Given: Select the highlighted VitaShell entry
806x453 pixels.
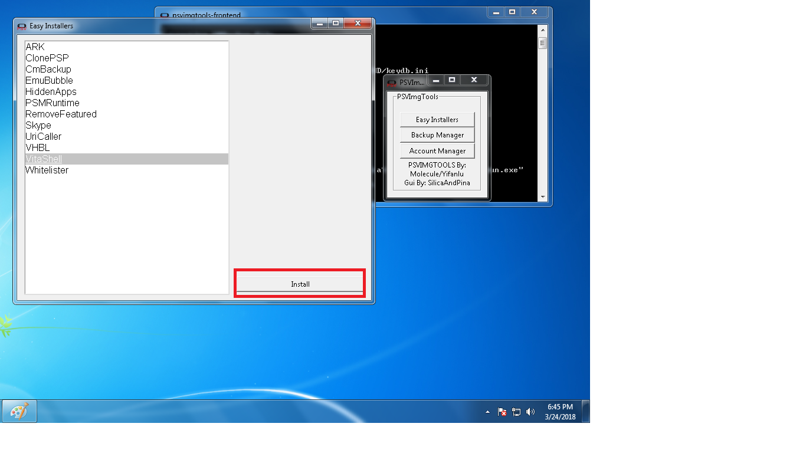Looking at the screenshot, I should (x=44, y=159).
